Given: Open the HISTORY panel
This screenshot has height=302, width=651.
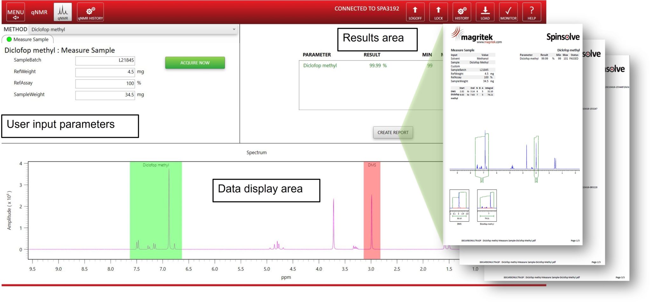Looking at the screenshot, I should pyautogui.click(x=462, y=12).
